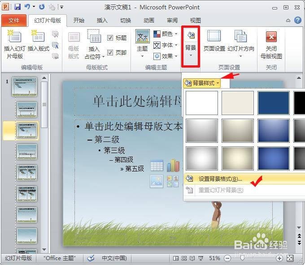Image resolution: width=305 pixels, height=265 pixels.
Task: Select the highlighted third layout thumbnail
Action: coord(27,130)
